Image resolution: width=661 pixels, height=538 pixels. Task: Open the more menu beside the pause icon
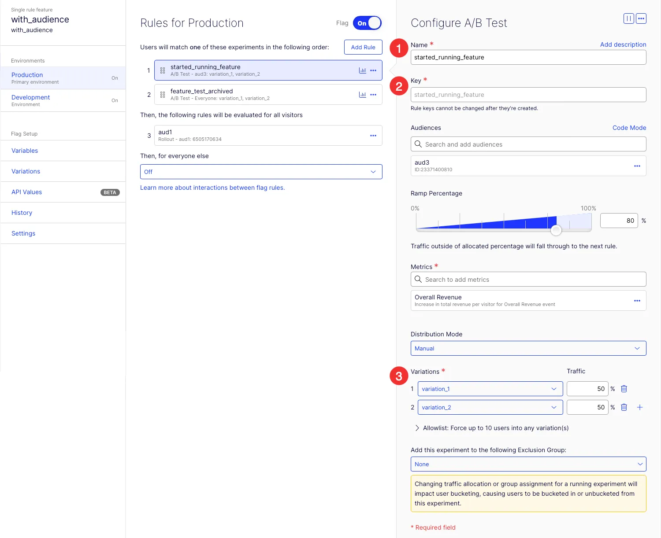(641, 18)
